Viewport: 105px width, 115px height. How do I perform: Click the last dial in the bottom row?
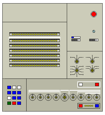[x=97, y=97]
